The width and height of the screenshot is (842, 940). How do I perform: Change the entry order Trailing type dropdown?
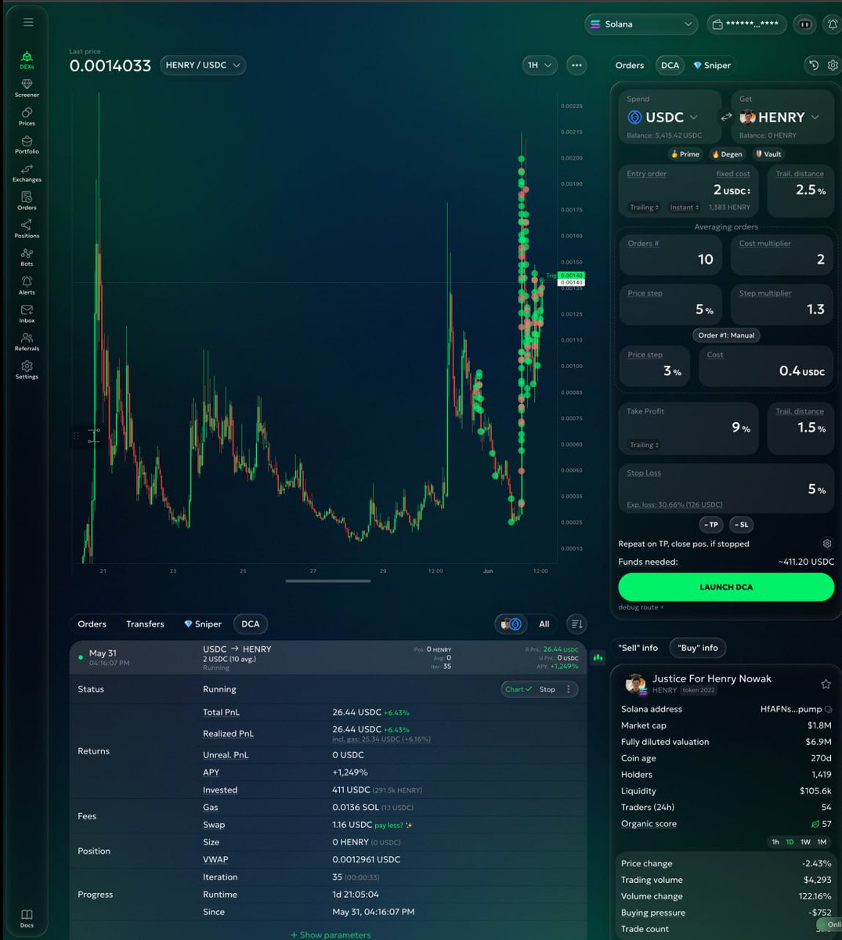645,208
